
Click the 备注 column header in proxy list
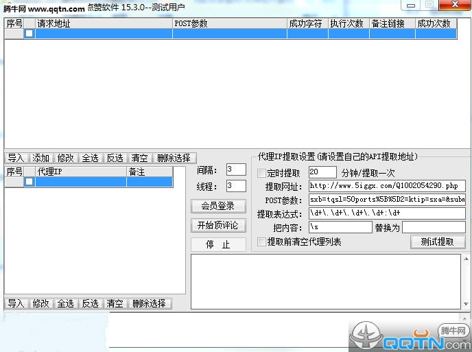coord(150,172)
